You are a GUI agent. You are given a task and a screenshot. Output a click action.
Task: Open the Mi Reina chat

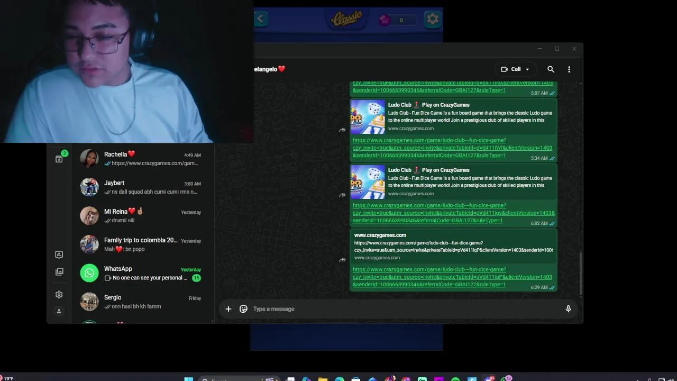click(143, 215)
